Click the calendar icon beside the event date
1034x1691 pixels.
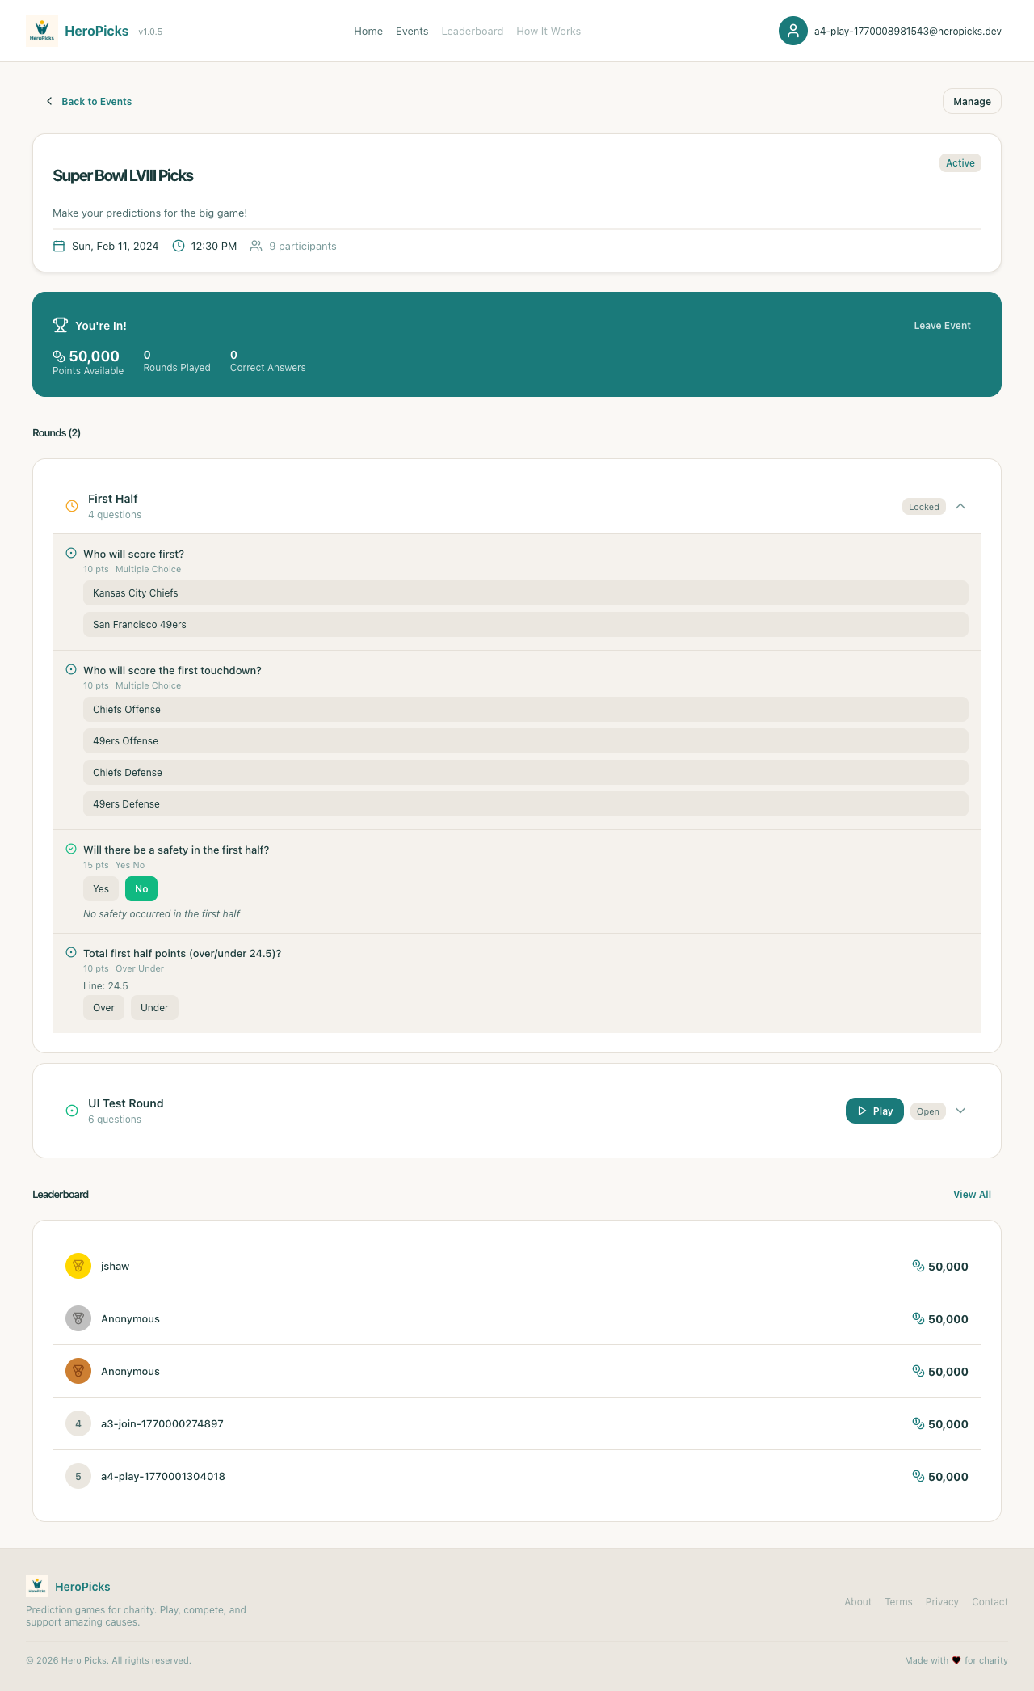coord(59,246)
